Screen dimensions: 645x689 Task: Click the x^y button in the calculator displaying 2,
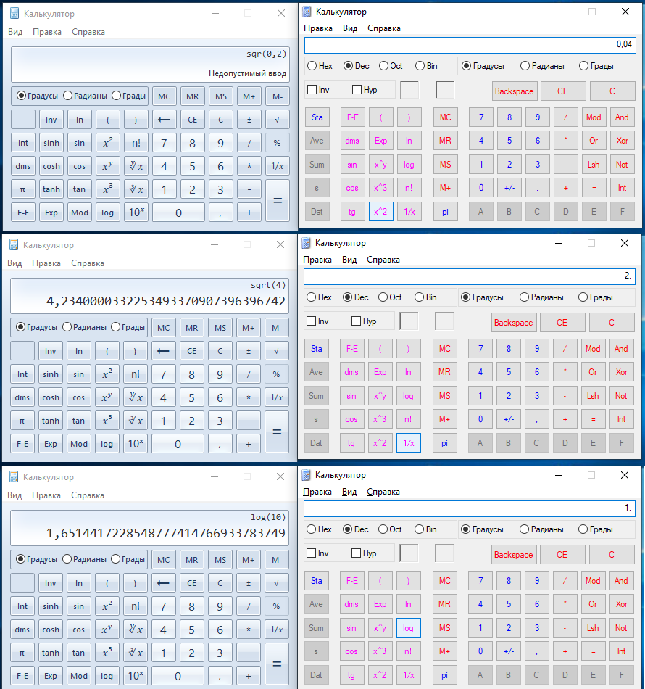tap(380, 395)
